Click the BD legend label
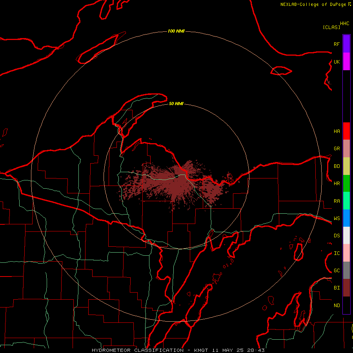Image resolution: width=353 pixels, height=353 pixels. pyautogui.click(x=337, y=166)
